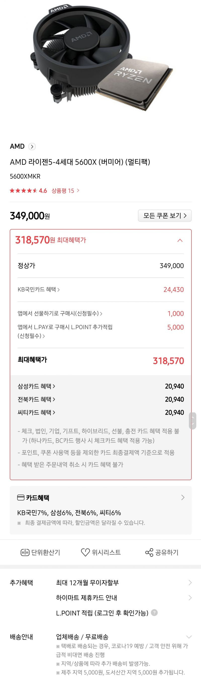Collapse the 최대혜택가 price breakdown chevron

pyautogui.click(x=180, y=240)
